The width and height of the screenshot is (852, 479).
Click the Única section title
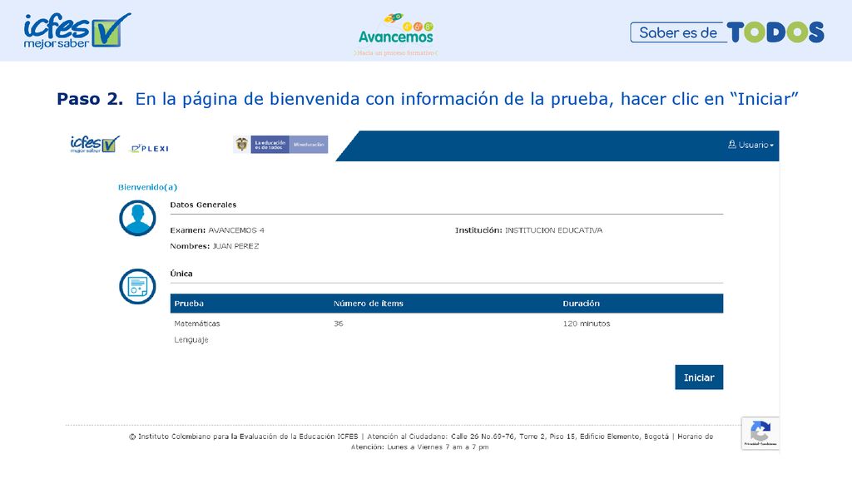click(181, 274)
